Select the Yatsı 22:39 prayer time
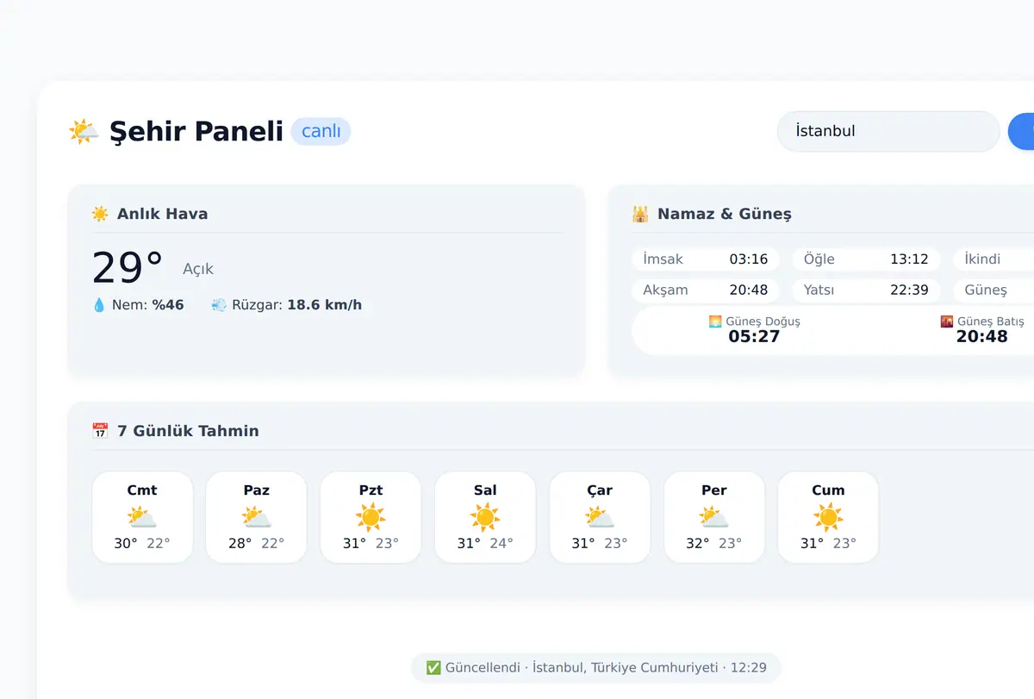 pos(866,290)
